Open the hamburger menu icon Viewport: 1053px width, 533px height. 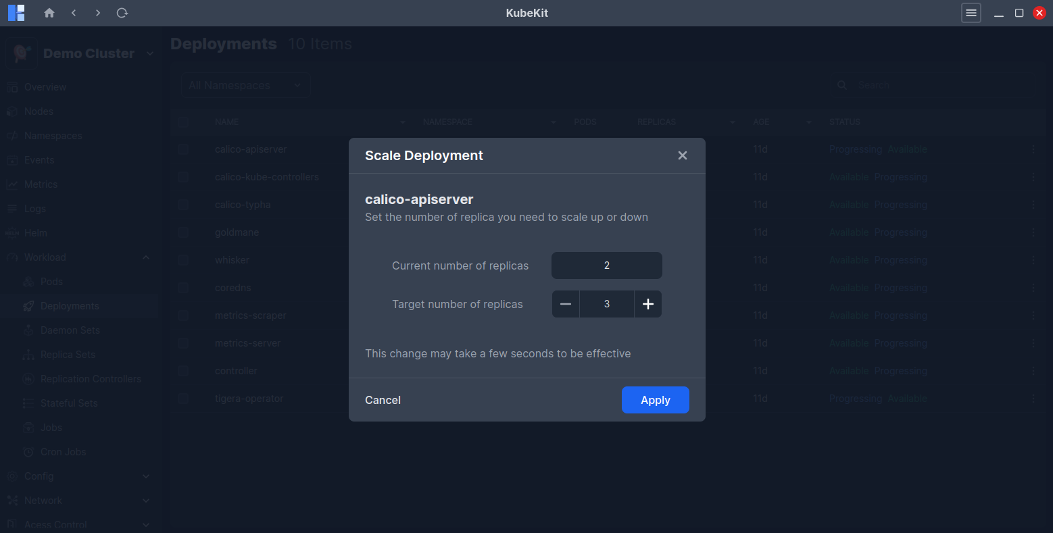pyautogui.click(x=971, y=13)
